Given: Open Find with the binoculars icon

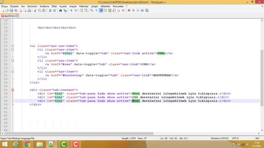Looking at the screenshot, I should tap(61, 10).
